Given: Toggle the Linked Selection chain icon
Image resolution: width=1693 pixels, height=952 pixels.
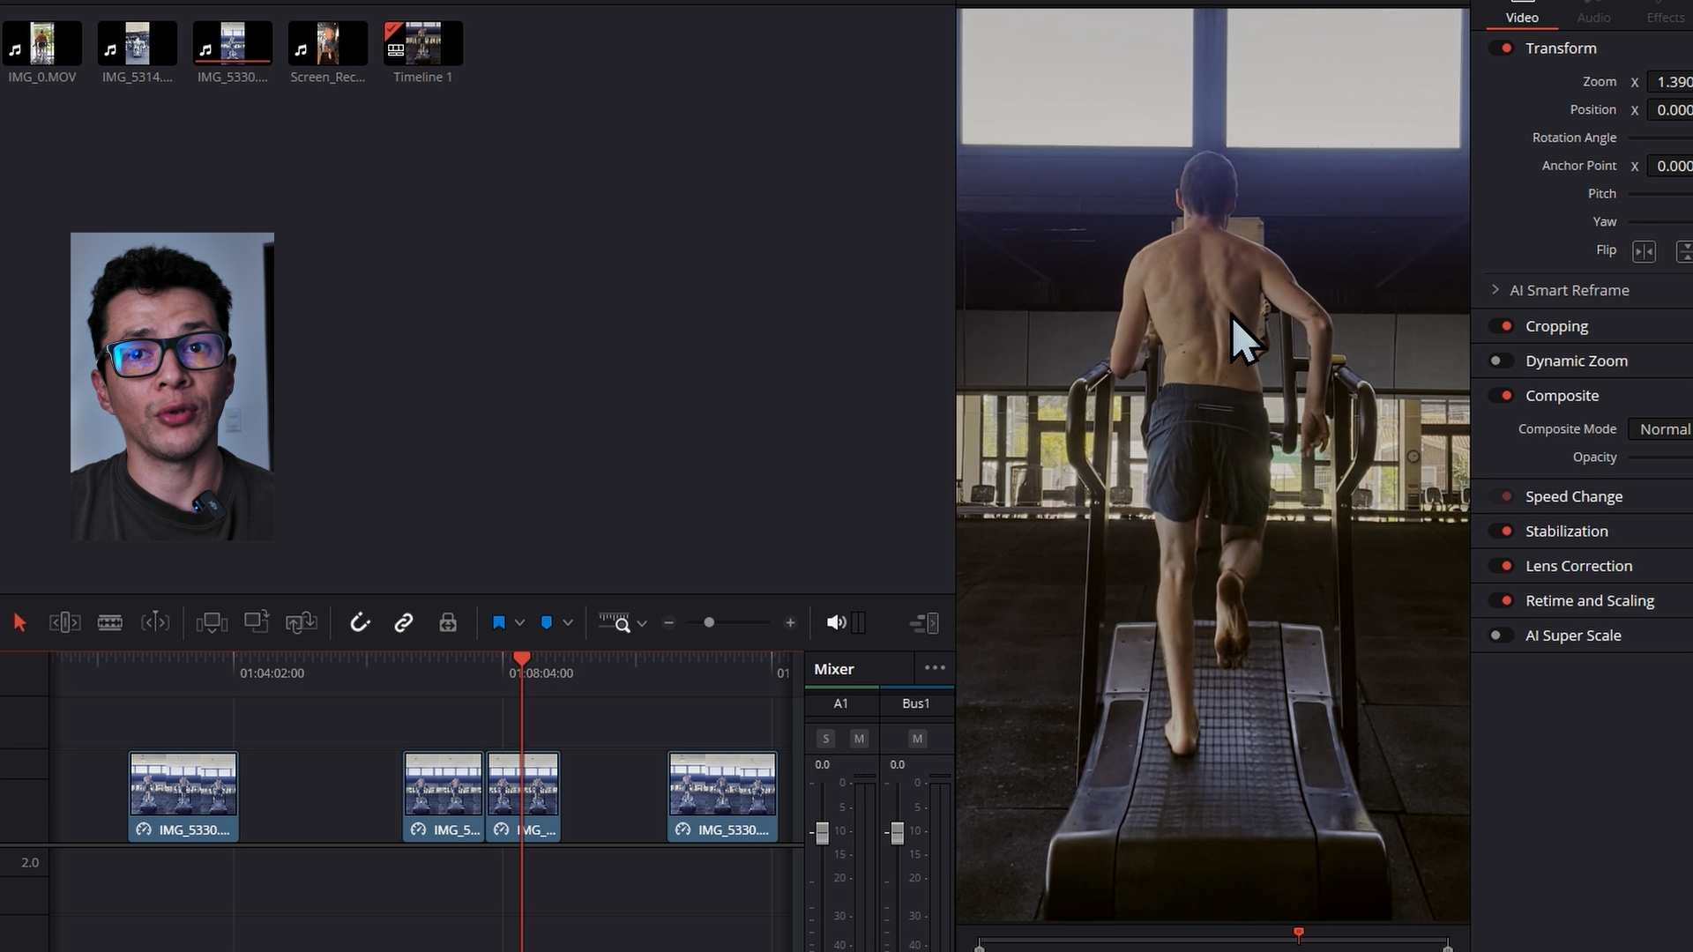Looking at the screenshot, I should (x=404, y=623).
